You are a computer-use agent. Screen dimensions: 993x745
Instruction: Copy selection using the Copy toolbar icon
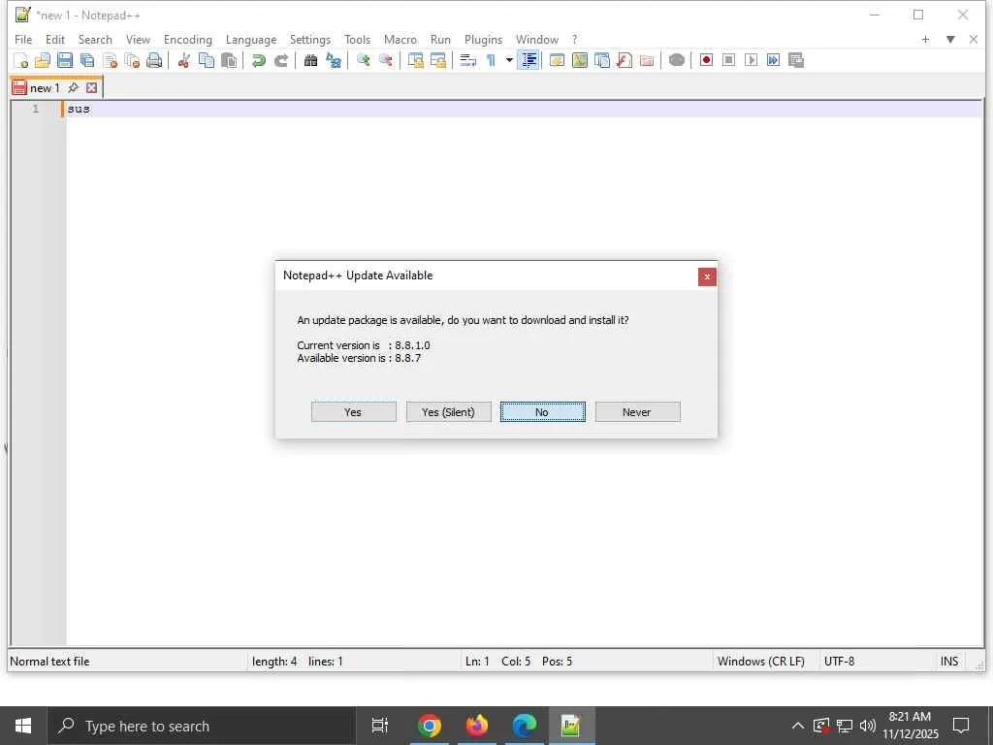click(207, 61)
